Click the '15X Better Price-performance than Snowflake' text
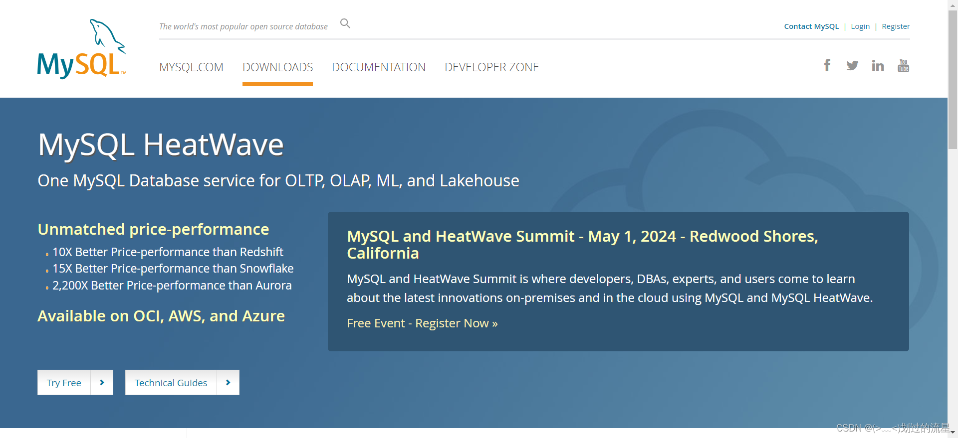 click(x=173, y=269)
